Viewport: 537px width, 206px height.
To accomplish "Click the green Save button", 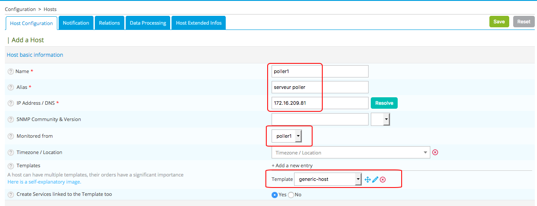I will pos(499,22).
